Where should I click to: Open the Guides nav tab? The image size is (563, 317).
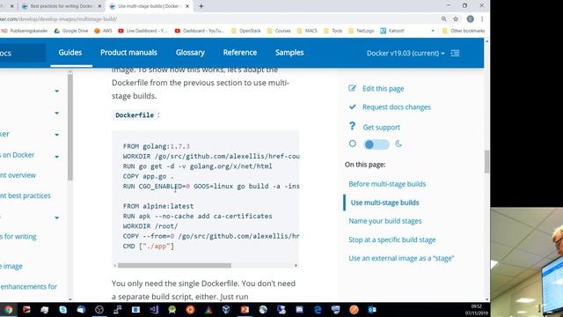[x=70, y=53]
